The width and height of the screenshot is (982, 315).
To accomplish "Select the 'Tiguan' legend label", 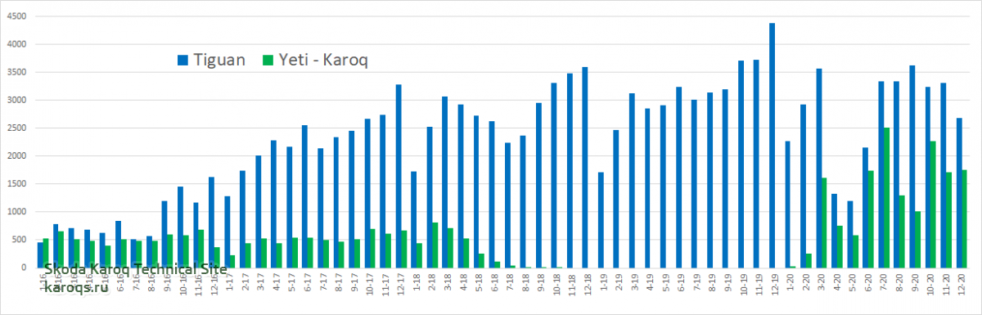I will coord(219,60).
